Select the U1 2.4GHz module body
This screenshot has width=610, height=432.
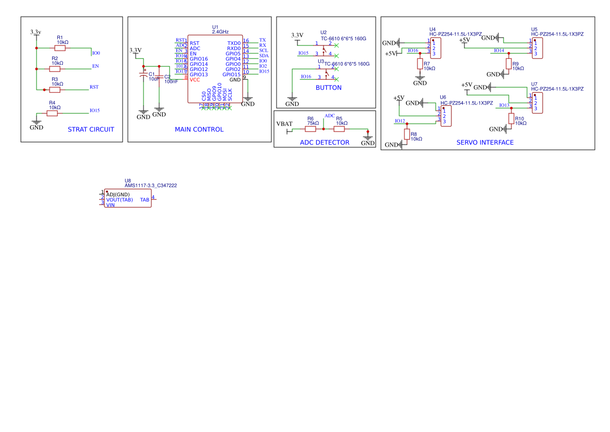(215, 69)
